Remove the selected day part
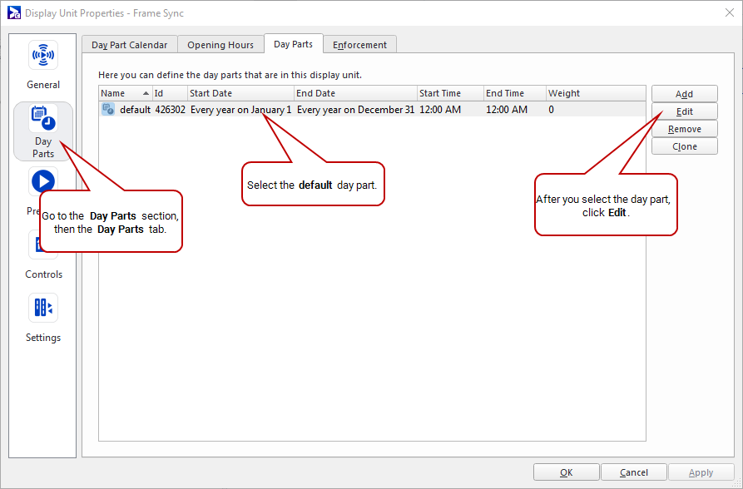The width and height of the screenshot is (743, 489). (684, 129)
